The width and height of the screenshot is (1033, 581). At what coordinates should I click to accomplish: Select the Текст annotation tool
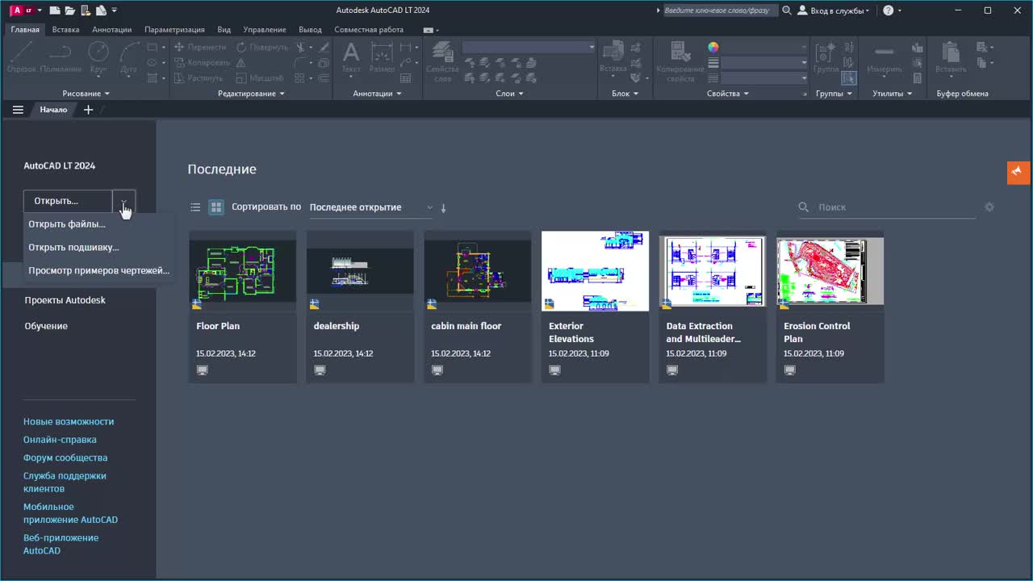point(351,58)
